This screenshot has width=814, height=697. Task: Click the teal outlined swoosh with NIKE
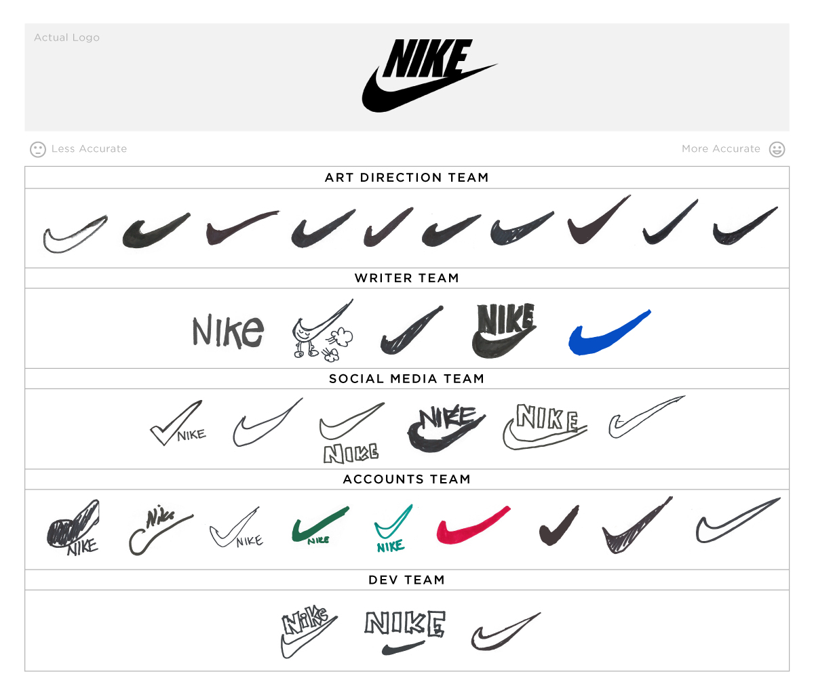pyautogui.click(x=393, y=529)
